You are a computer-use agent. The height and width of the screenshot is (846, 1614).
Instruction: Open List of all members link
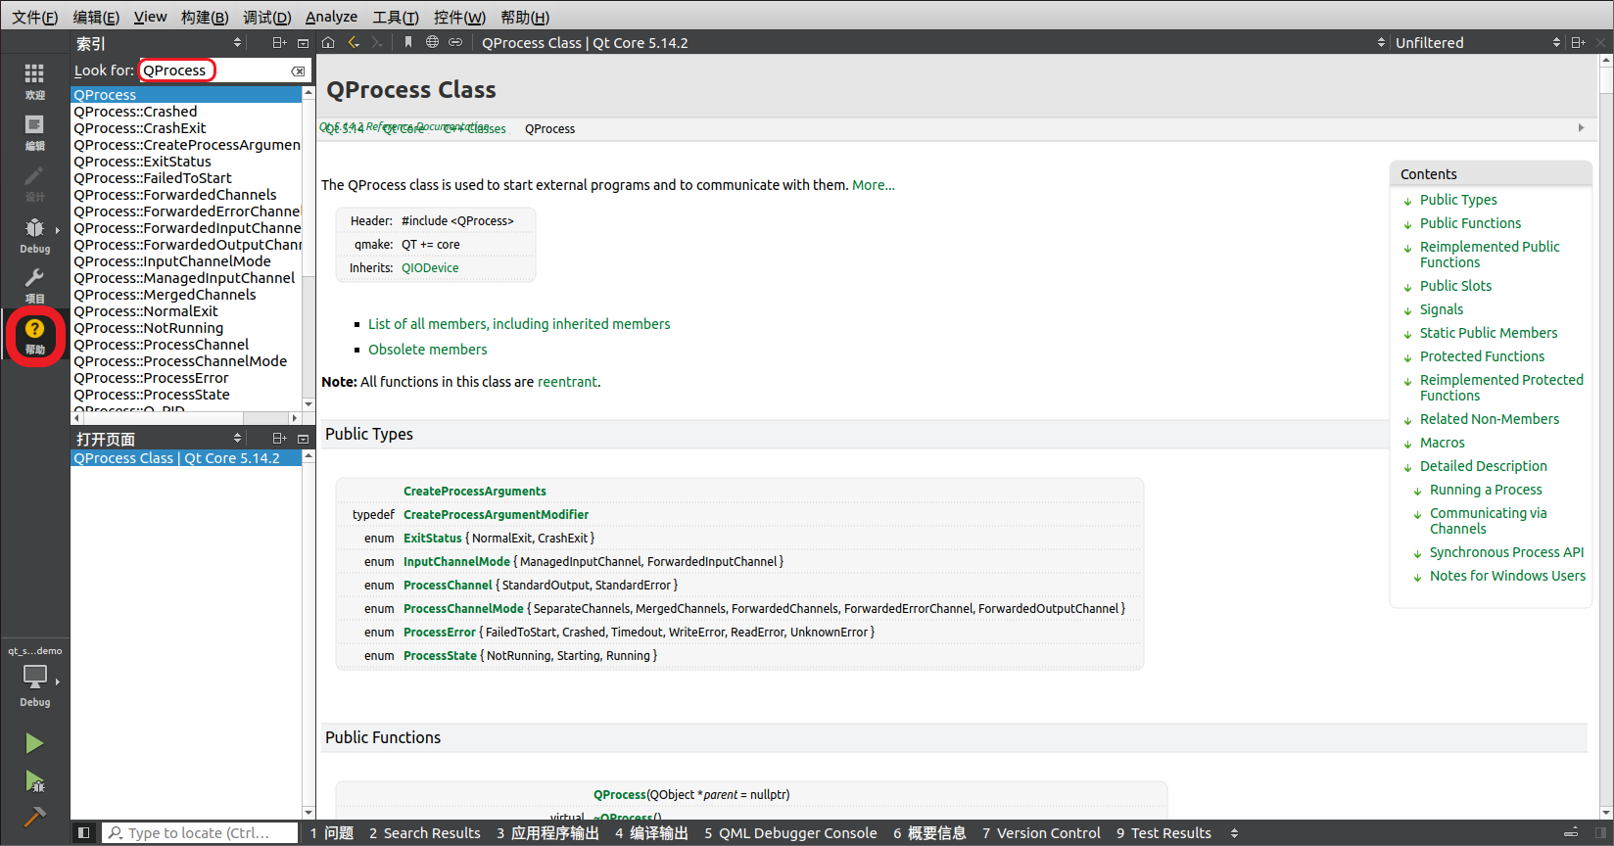tap(519, 324)
